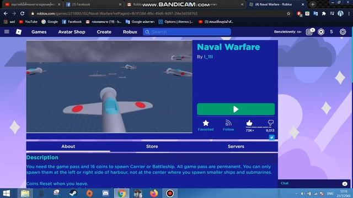Open the media control playlist icon

coord(332,13)
